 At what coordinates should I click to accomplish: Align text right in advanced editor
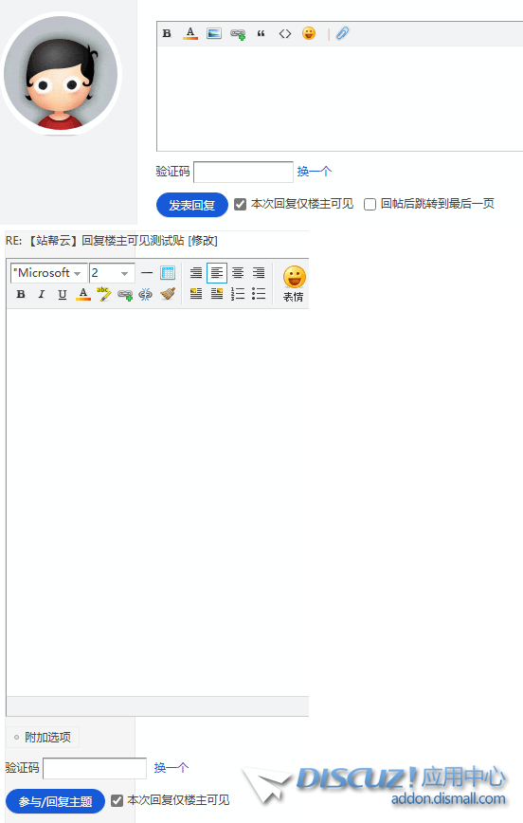pyautogui.click(x=259, y=273)
